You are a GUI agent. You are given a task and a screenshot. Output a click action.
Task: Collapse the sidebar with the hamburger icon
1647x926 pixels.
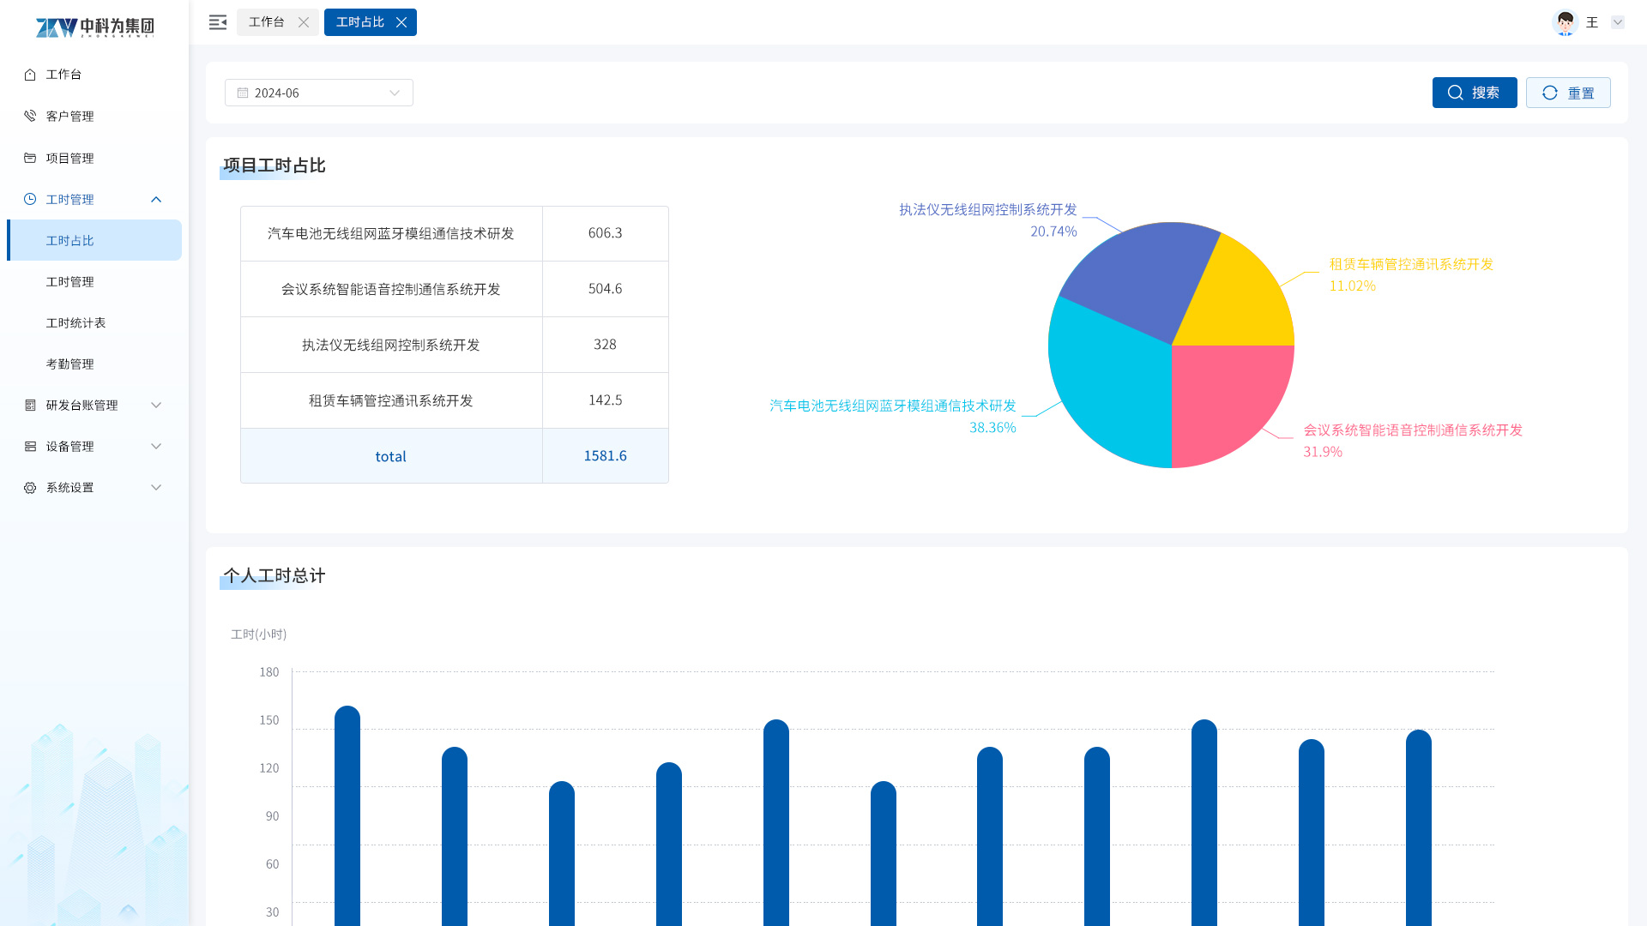pyautogui.click(x=218, y=22)
